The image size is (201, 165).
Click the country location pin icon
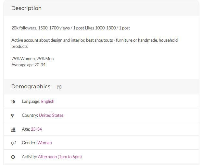[12, 115]
